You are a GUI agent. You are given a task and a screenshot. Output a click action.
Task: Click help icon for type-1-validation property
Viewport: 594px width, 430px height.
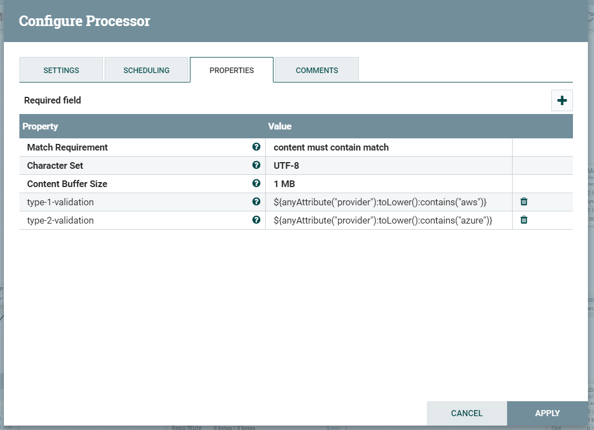click(256, 202)
